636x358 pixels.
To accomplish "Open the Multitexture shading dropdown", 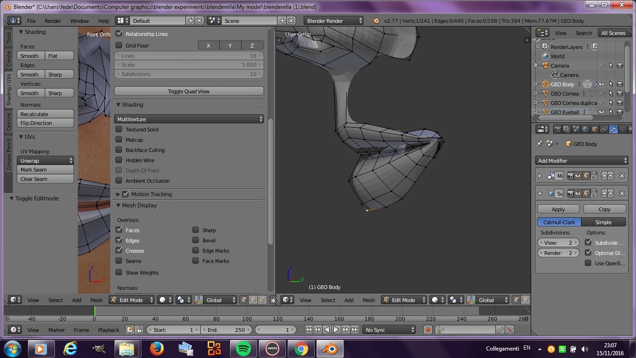I will click(x=189, y=119).
